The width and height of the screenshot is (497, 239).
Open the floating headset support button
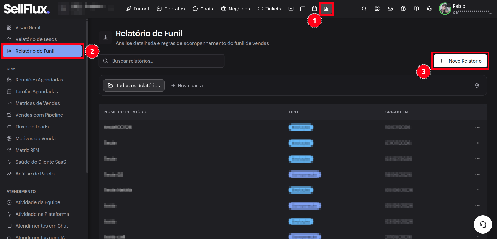(483, 224)
